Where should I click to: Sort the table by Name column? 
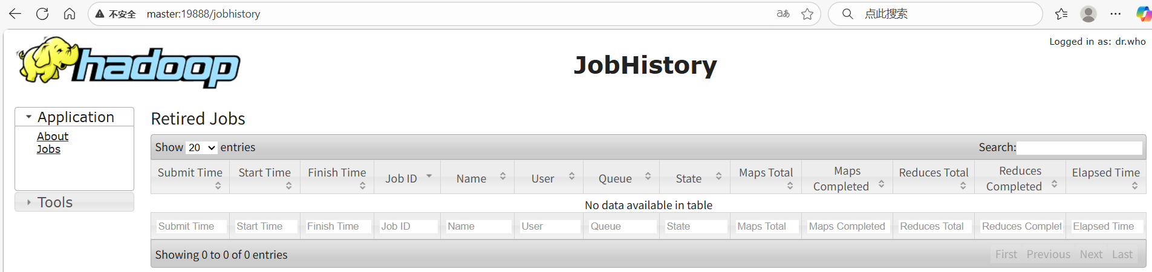pos(477,177)
